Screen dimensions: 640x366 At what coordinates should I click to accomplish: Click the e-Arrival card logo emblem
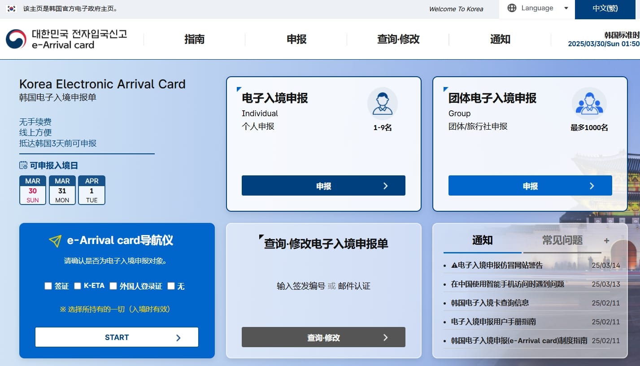pos(16,39)
